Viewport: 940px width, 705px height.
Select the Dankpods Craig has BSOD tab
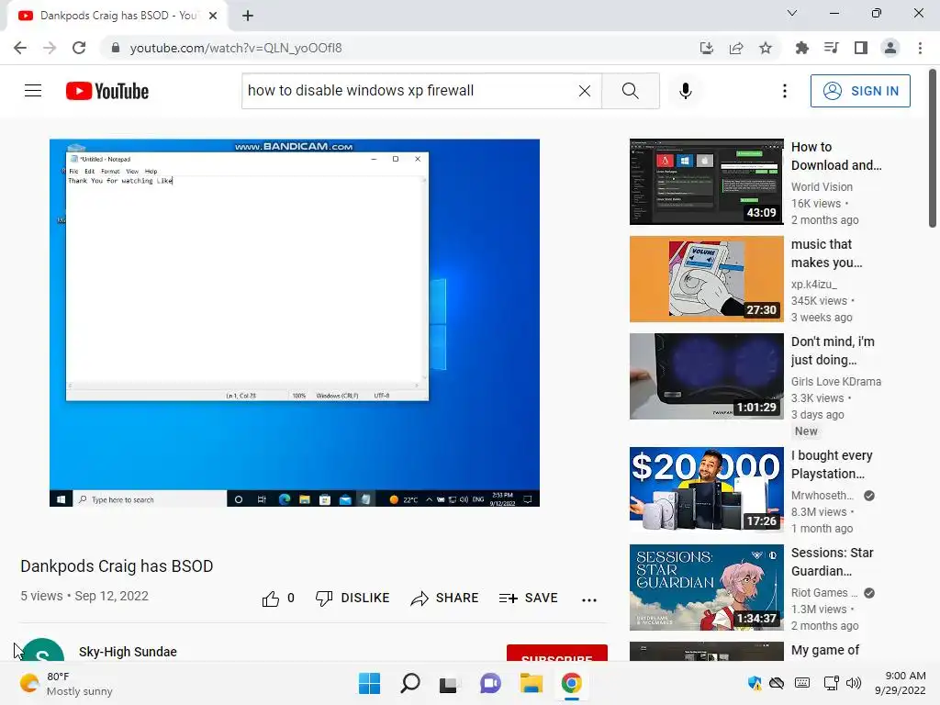(x=117, y=16)
